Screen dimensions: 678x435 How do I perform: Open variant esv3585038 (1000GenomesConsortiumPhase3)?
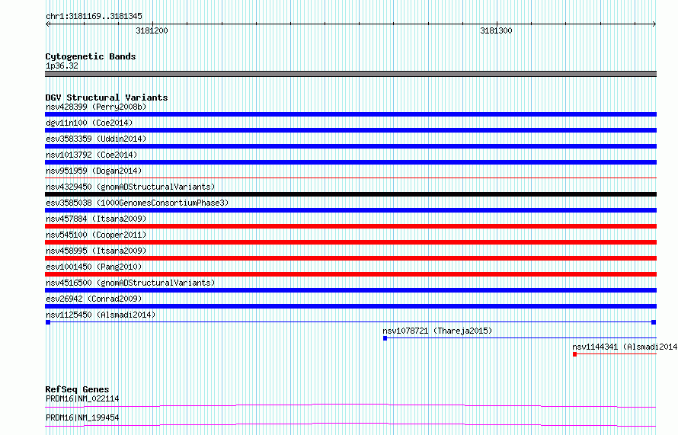pyautogui.click(x=137, y=203)
